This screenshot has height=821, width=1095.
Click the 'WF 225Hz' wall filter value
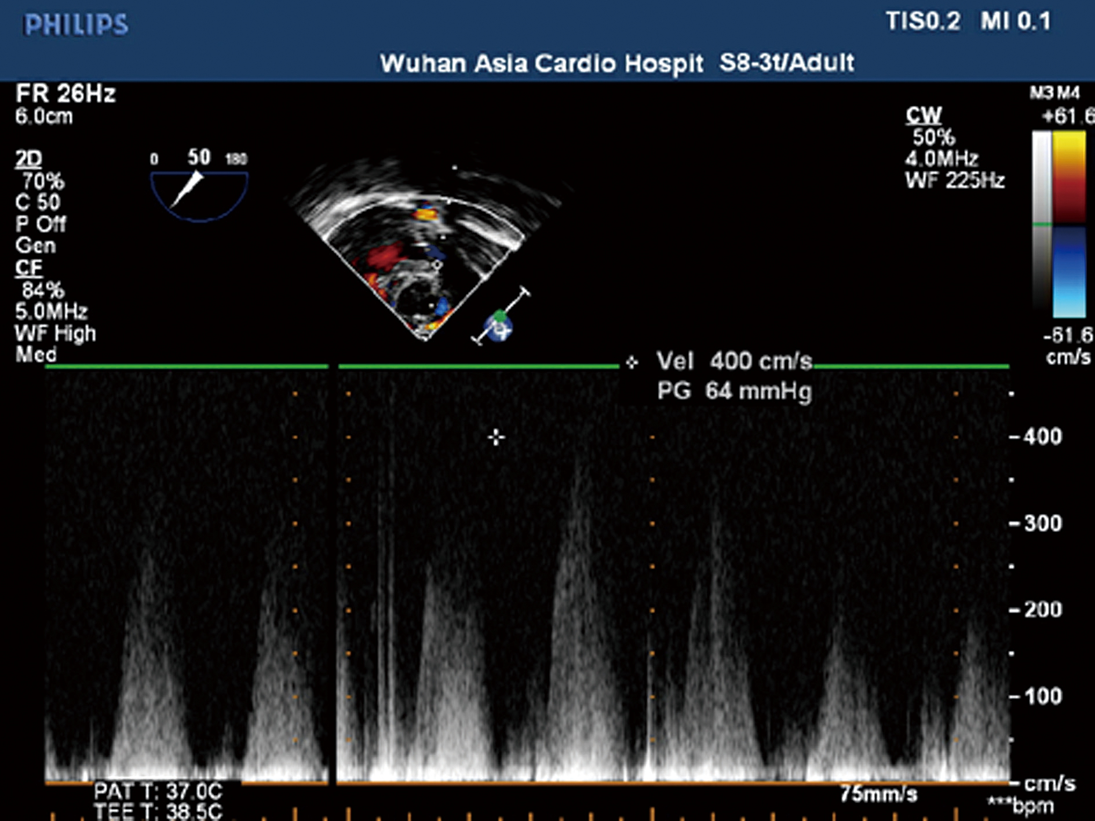955,181
